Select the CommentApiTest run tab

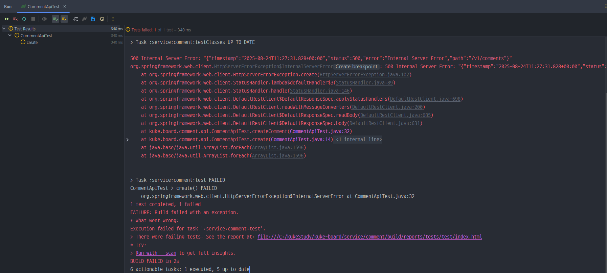tap(43, 6)
